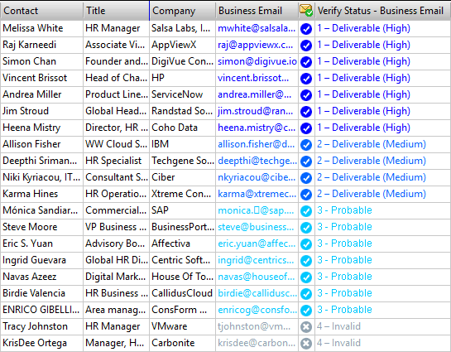Click the verified check icon in Heena Mistry's row
This screenshot has width=451, height=352.
pos(306,128)
